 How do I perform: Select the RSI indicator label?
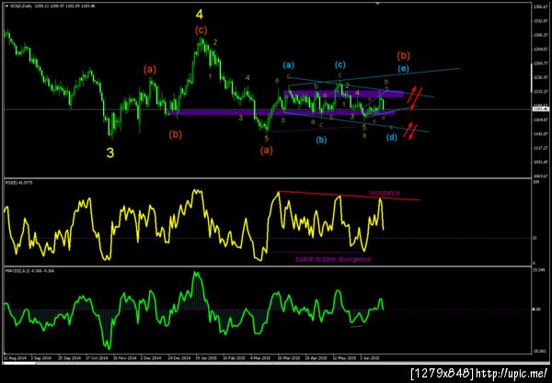coord(18,183)
